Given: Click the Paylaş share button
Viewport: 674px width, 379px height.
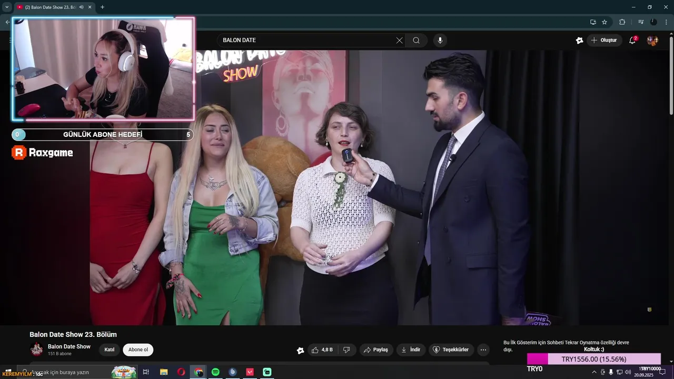Looking at the screenshot, I should click(375, 350).
